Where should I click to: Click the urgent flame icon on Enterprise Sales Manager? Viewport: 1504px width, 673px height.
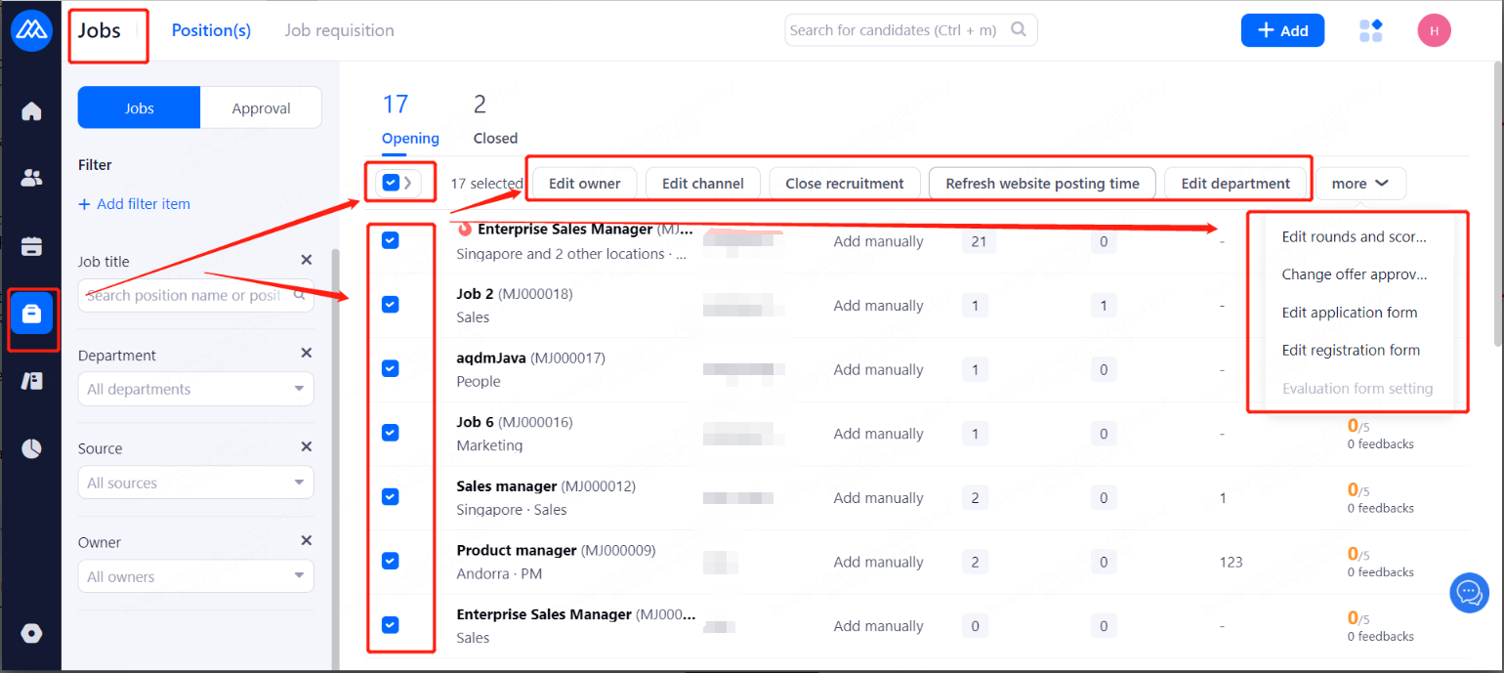(465, 230)
